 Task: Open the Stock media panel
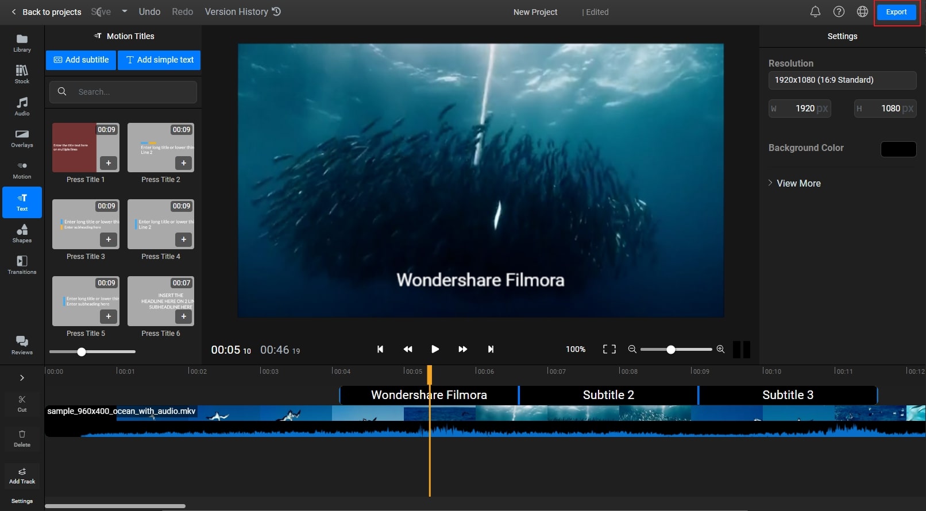coord(22,75)
